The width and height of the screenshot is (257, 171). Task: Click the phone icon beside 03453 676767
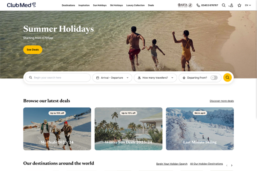198,5
